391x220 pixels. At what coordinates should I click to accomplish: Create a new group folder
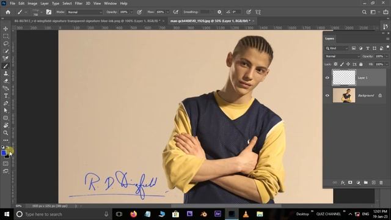click(366, 183)
